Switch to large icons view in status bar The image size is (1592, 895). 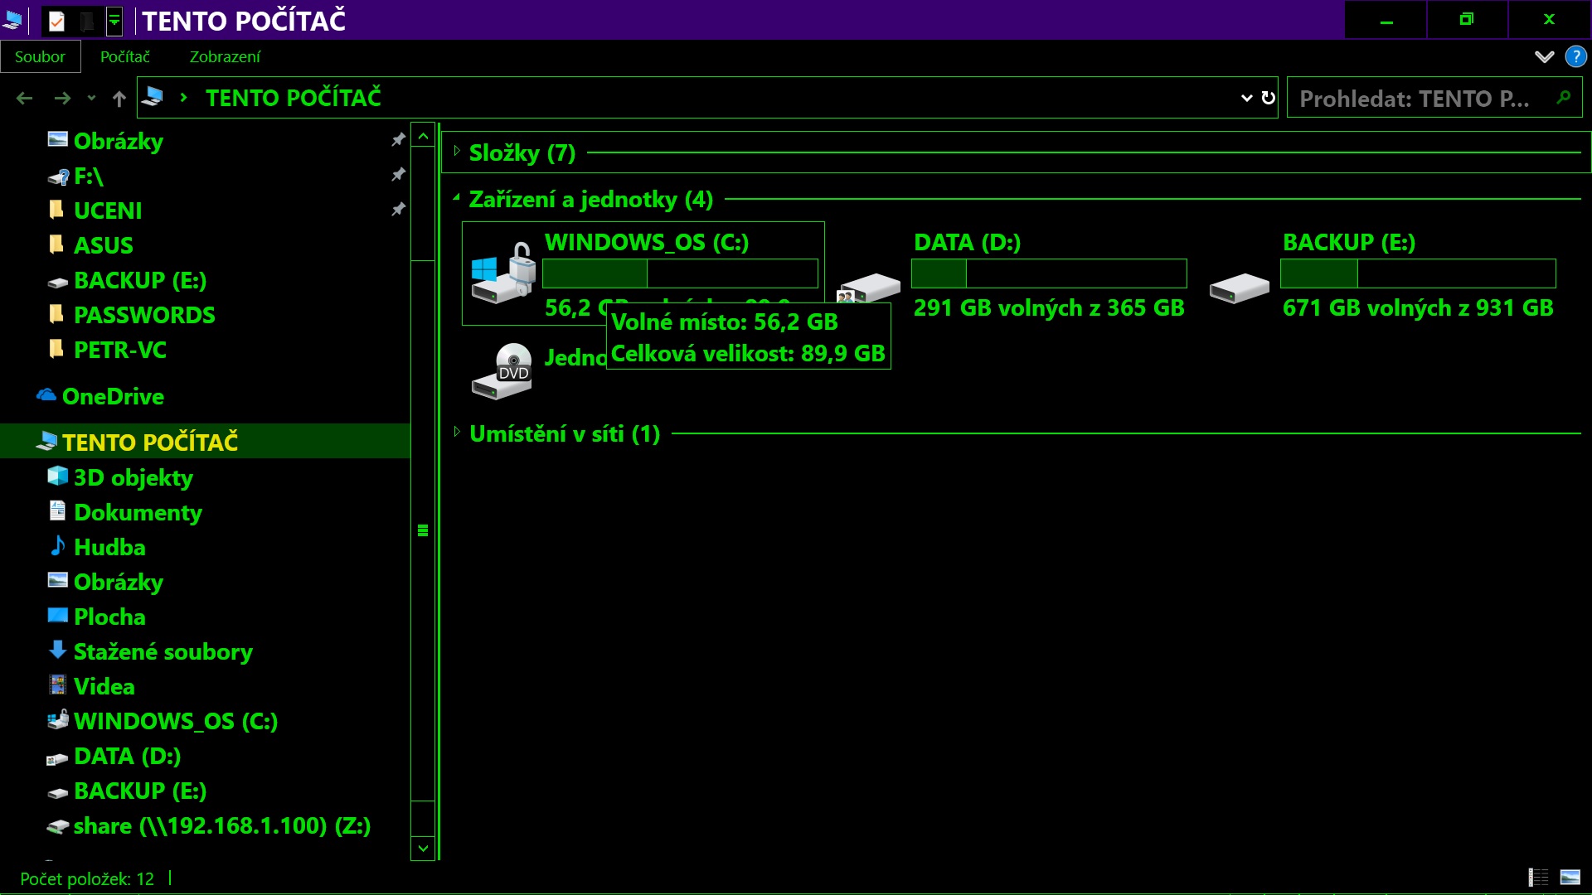pyautogui.click(x=1570, y=878)
